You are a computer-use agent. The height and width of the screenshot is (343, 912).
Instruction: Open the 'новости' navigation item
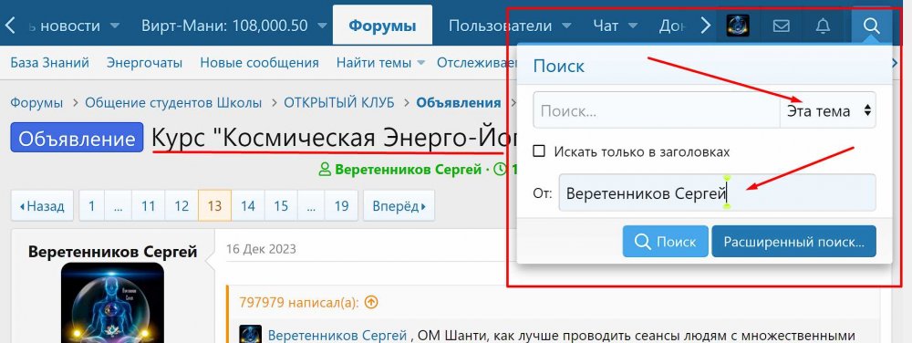(70, 26)
